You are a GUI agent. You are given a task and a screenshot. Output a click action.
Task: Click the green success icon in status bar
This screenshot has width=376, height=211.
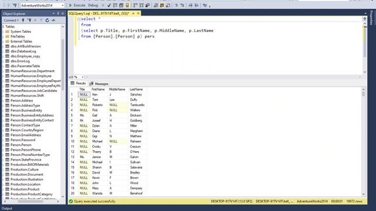(x=70, y=201)
